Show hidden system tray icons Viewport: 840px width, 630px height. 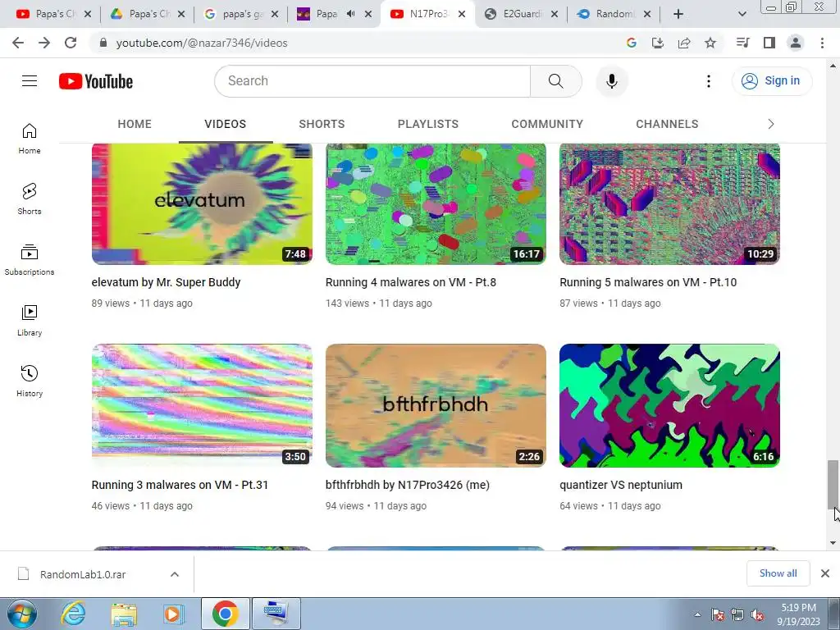697,614
